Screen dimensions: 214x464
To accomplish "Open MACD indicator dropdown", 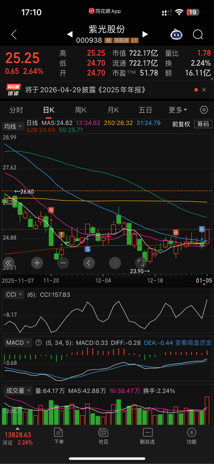I will coord(18,343).
